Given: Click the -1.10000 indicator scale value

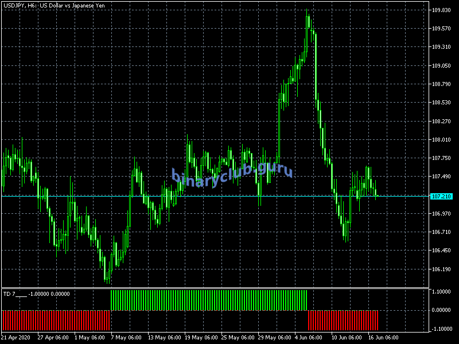Looking at the screenshot, I should tap(441, 329).
